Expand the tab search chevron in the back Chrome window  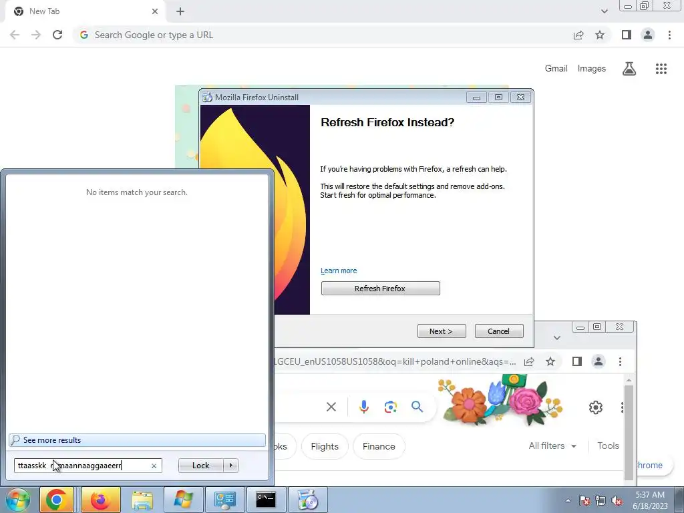coord(556,337)
